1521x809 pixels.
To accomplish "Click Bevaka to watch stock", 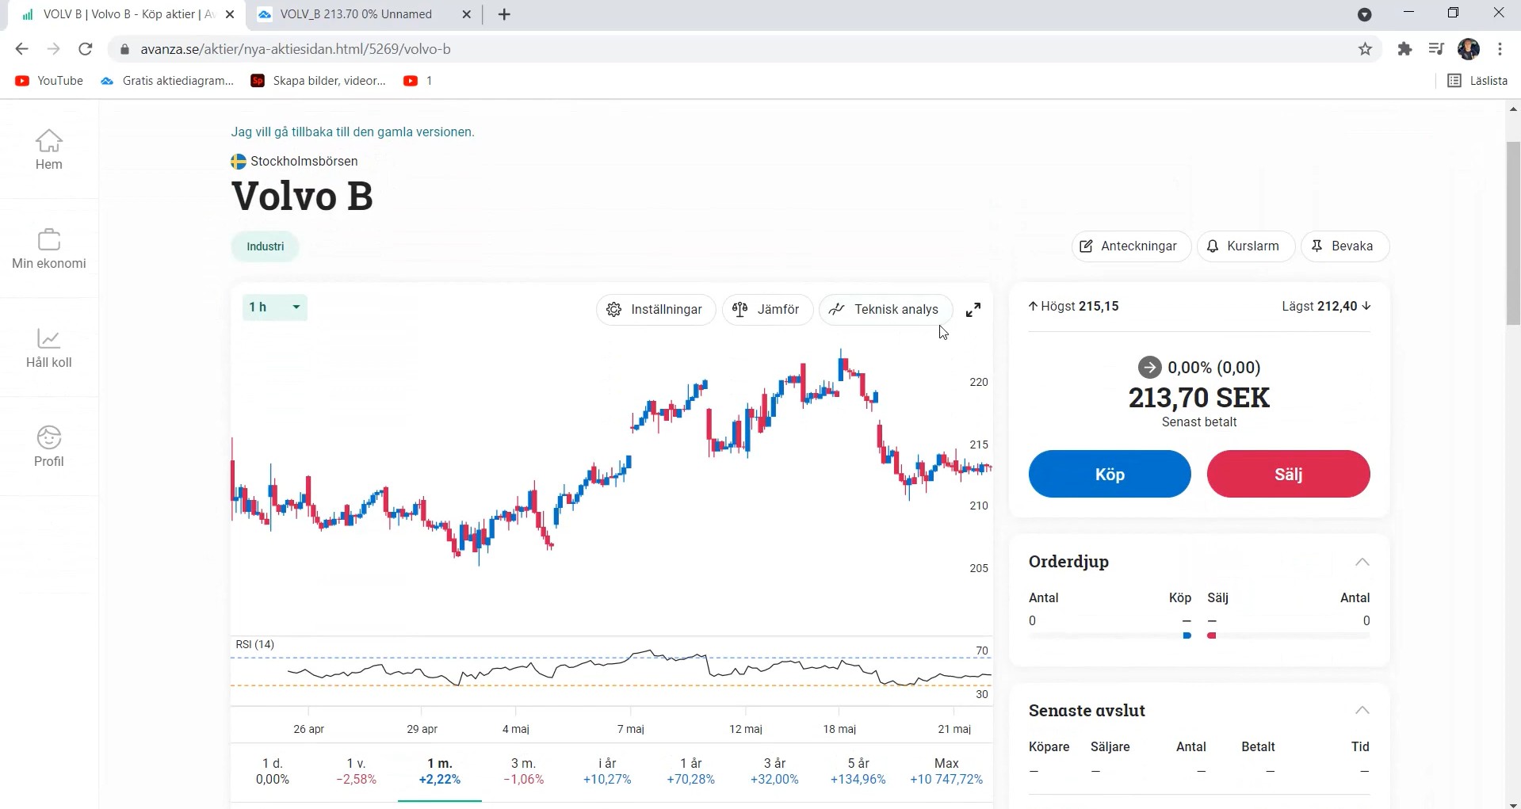I will pos(1343,246).
